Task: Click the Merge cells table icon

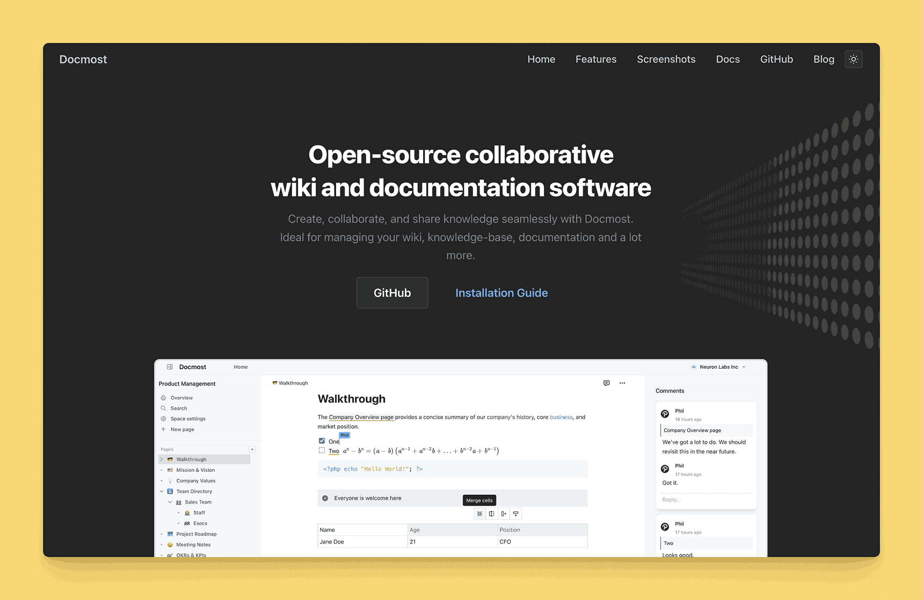Action: point(480,514)
